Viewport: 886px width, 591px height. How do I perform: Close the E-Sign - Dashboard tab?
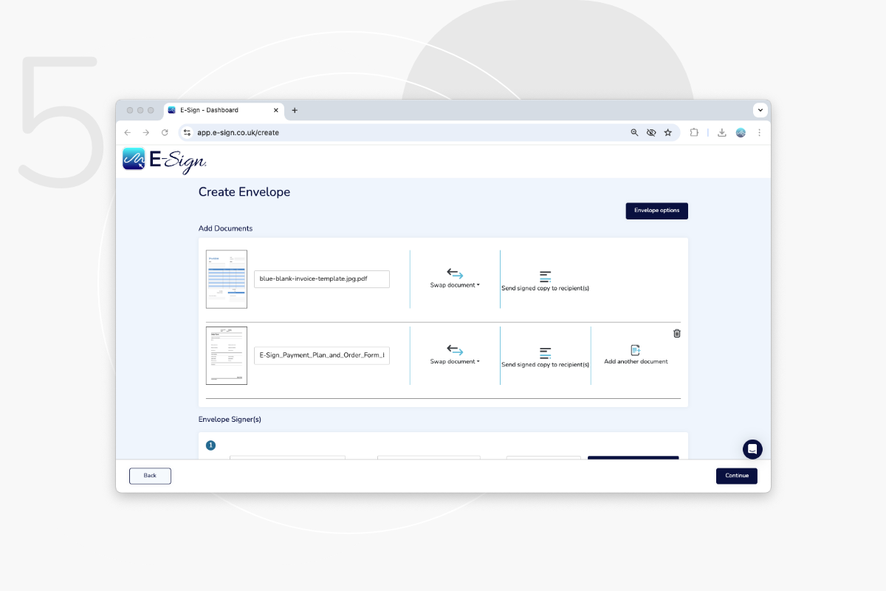point(276,110)
